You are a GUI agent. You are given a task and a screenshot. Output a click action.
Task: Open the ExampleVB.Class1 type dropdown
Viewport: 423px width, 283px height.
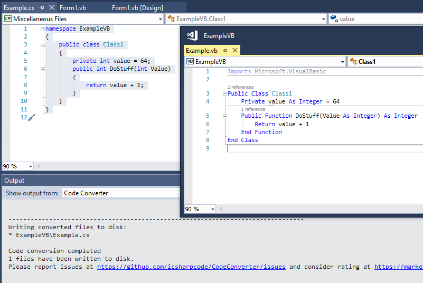(x=323, y=19)
